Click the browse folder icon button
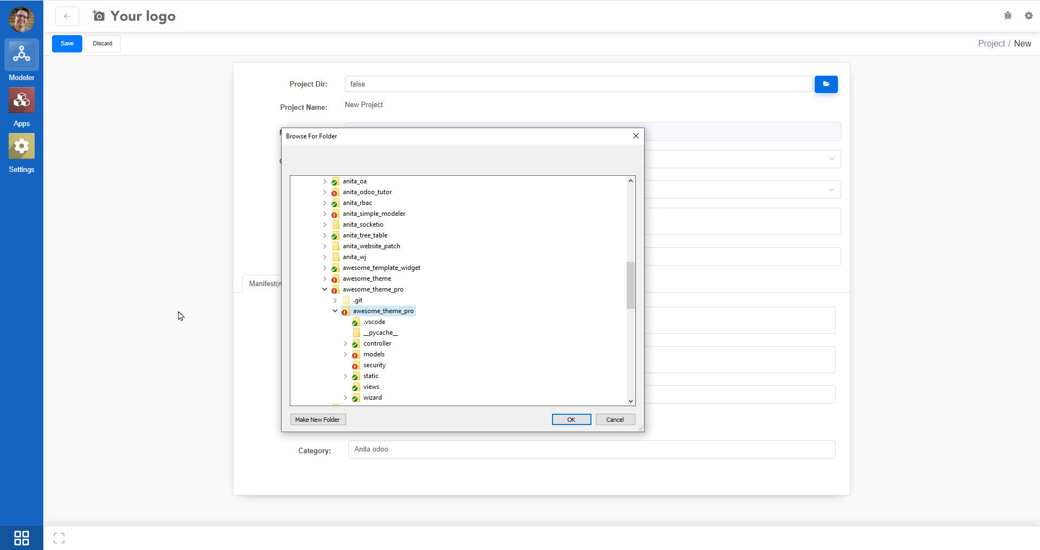 [826, 84]
